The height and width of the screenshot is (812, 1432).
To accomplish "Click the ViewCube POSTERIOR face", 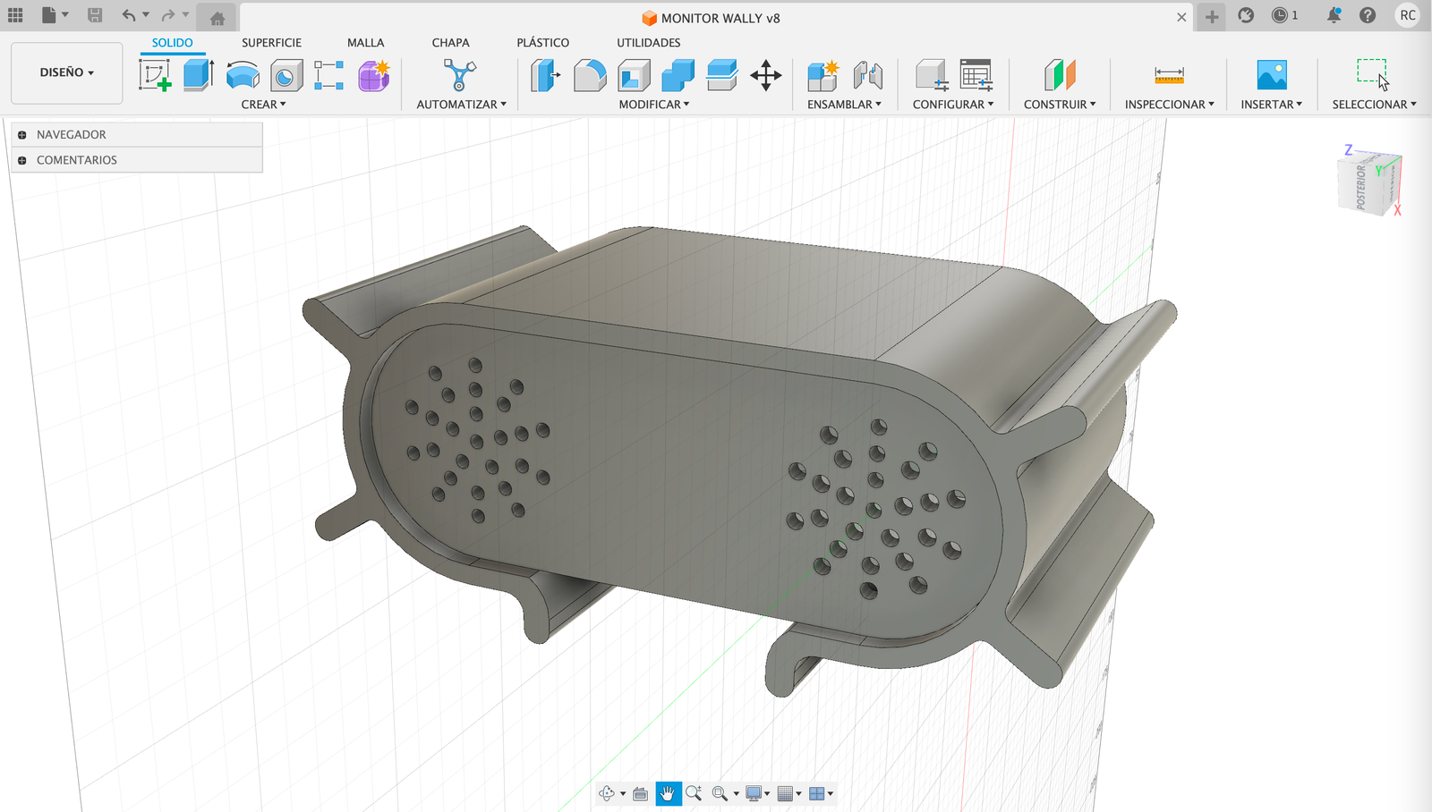I will click(1360, 187).
